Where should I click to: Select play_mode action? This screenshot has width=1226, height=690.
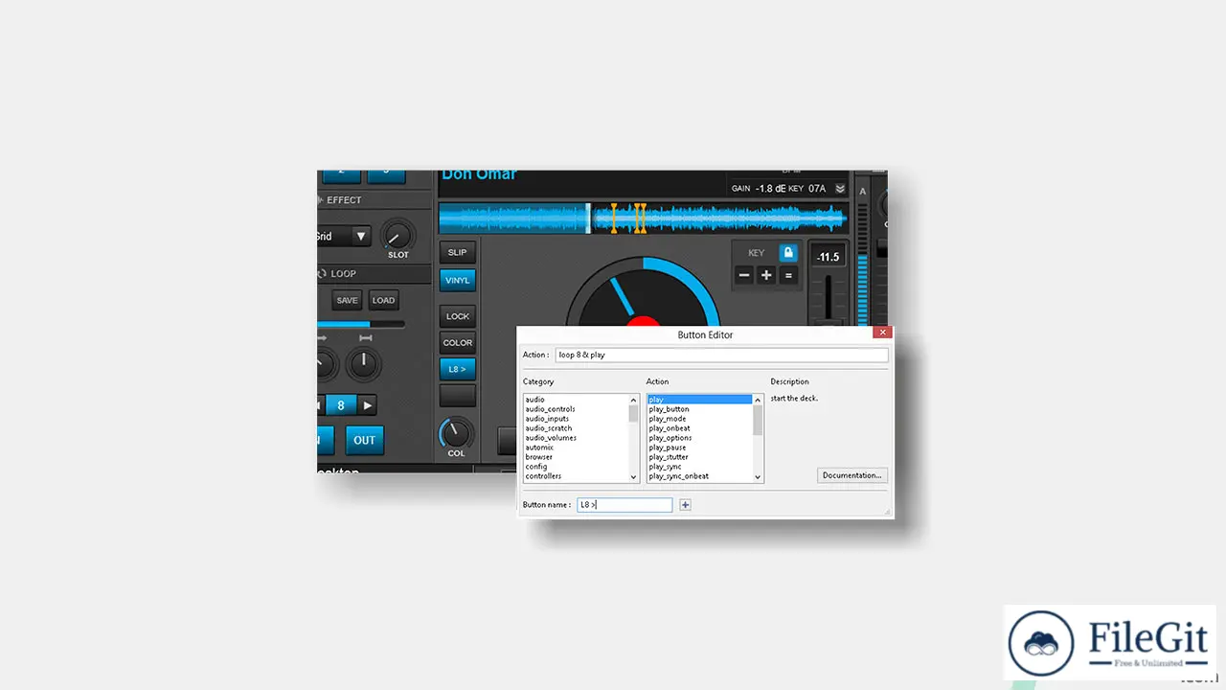click(x=700, y=419)
